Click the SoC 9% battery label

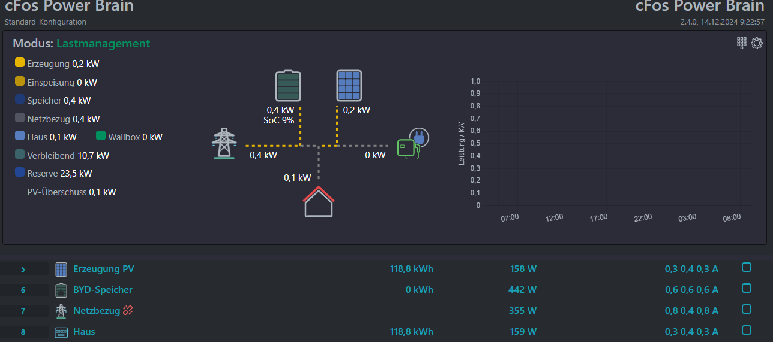(278, 120)
